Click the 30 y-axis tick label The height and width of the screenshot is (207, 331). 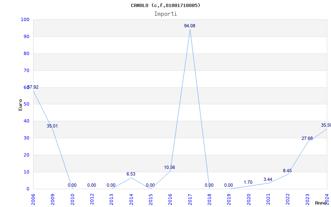coord(26,138)
